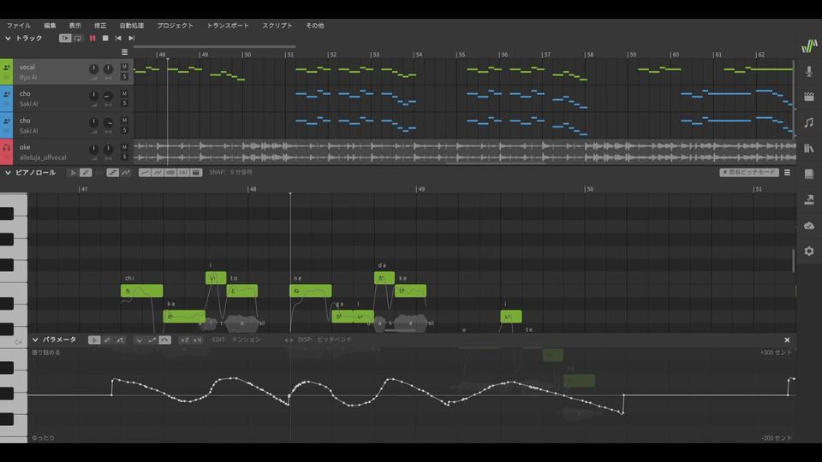822x462 pixels.
Task: Open the 編集 menu
Action: pos(50,25)
